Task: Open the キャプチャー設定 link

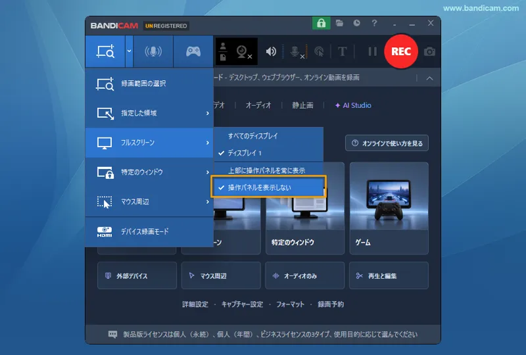Action: tap(242, 304)
